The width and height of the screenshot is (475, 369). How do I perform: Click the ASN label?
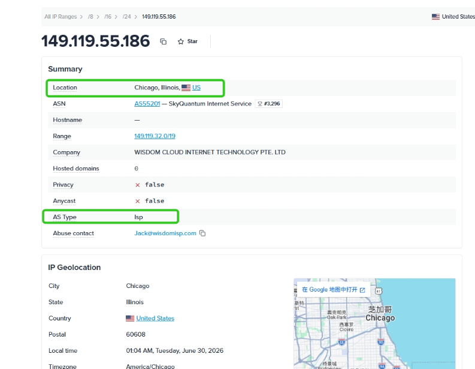[59, 104]
